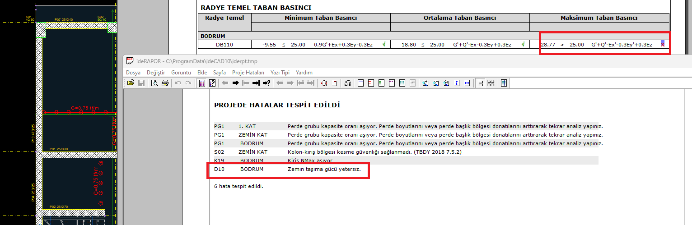The image size is (692, 225).
Task: Click the print preview magnifier icon
Action: [x=154, y=83]
